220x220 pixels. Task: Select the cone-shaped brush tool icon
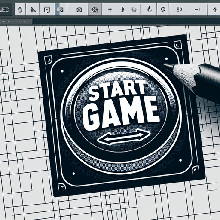33,10
